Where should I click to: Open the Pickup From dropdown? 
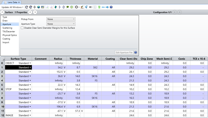[x=61, y=19]
